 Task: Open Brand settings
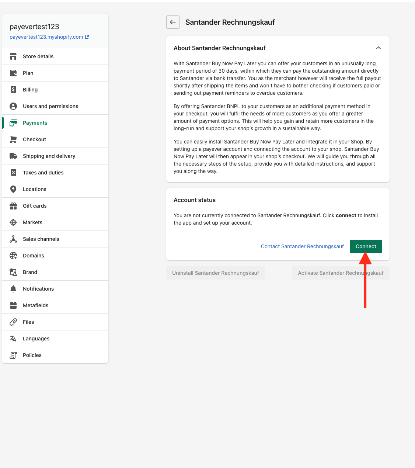[x=55, y=272]
